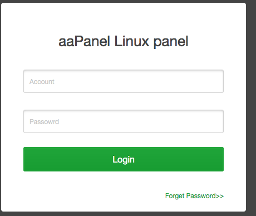Click the word panel ending the title
Viewport: 256px width, 216px height.
pos(171,42)
